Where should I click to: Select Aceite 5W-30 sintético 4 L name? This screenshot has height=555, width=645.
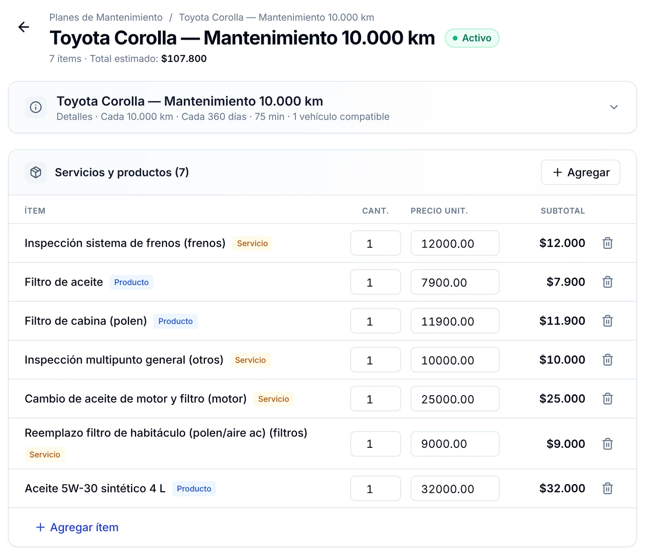click(95, 488)
